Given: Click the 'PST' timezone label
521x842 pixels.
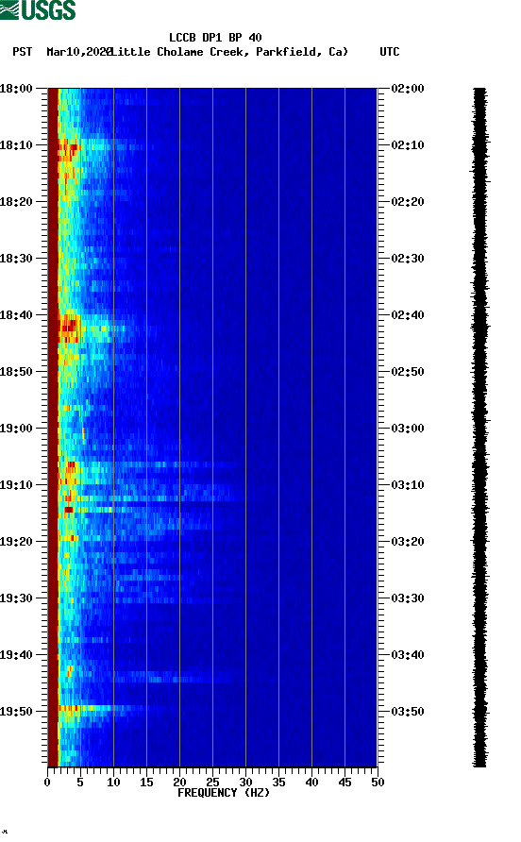Looking at the screenshot, I should point(22,52).
